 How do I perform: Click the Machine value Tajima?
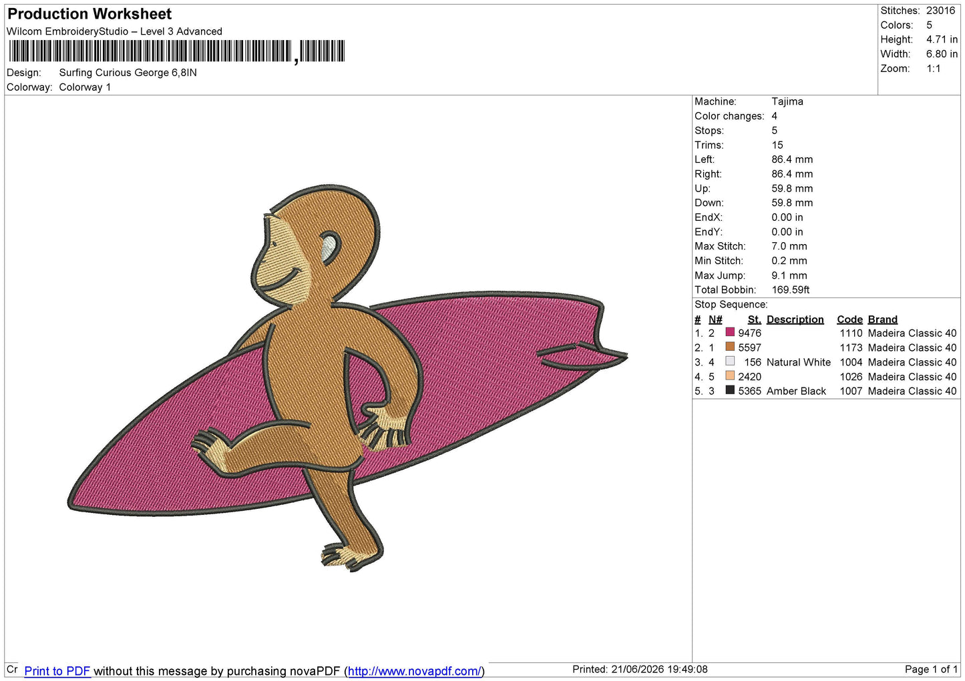(x=787, y=101)
